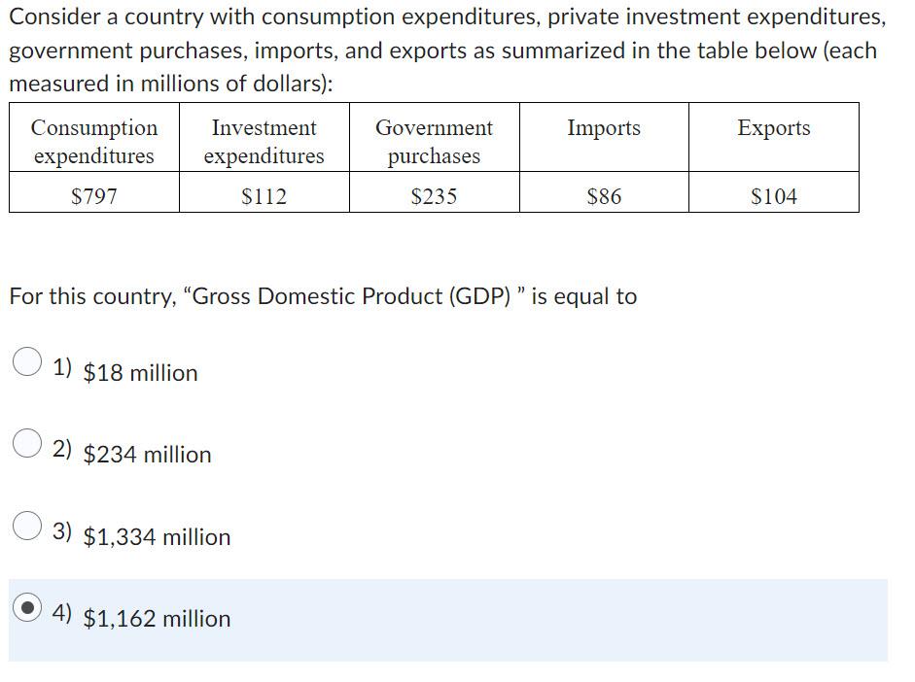Click the Consumption expenditures column header

[x=94, y=141]
